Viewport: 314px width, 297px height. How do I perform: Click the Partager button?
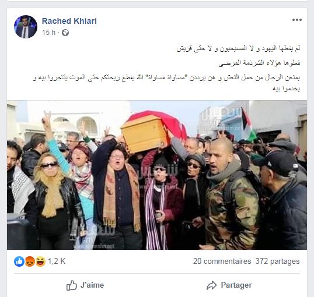pyautogui.click(x=229, y=285)
